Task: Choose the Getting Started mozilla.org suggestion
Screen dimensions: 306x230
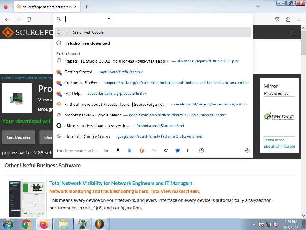Action: [x=153, y=72]
